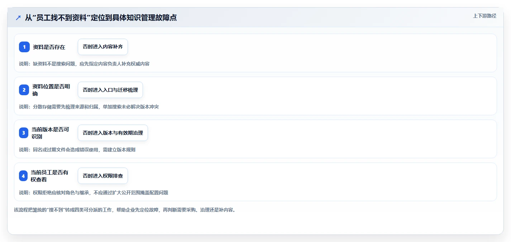Click the arrow icon beside the panel title

pos(18,18)
